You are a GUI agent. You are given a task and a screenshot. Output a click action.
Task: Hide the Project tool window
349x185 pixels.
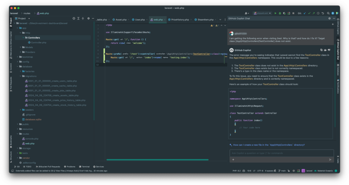click(93, 18)
